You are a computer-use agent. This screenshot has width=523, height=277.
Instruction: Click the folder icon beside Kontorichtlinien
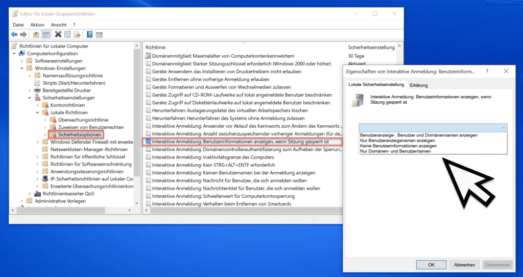45,105
